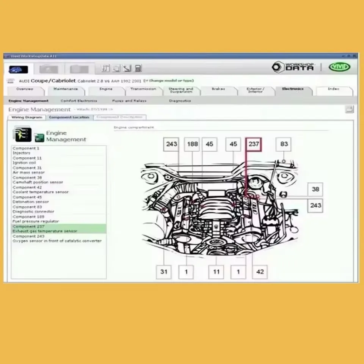Screen dimensions: 364x364
Task: Select the blue car vehicle tab icon
Action: [x=18, y=69]
